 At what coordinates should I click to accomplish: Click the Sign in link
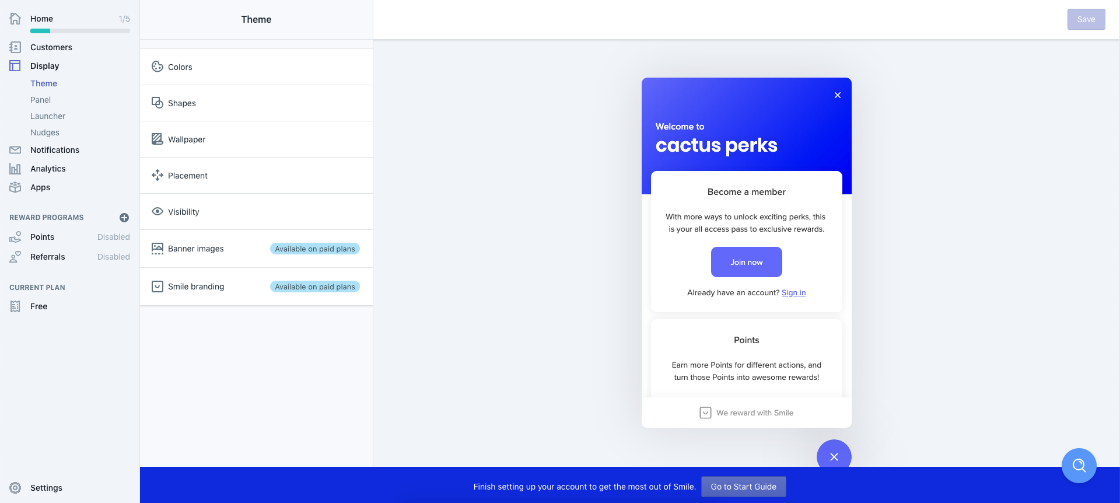(x=793, y=292)
